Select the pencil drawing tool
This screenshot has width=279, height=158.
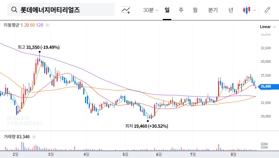[x=267, y=10]
